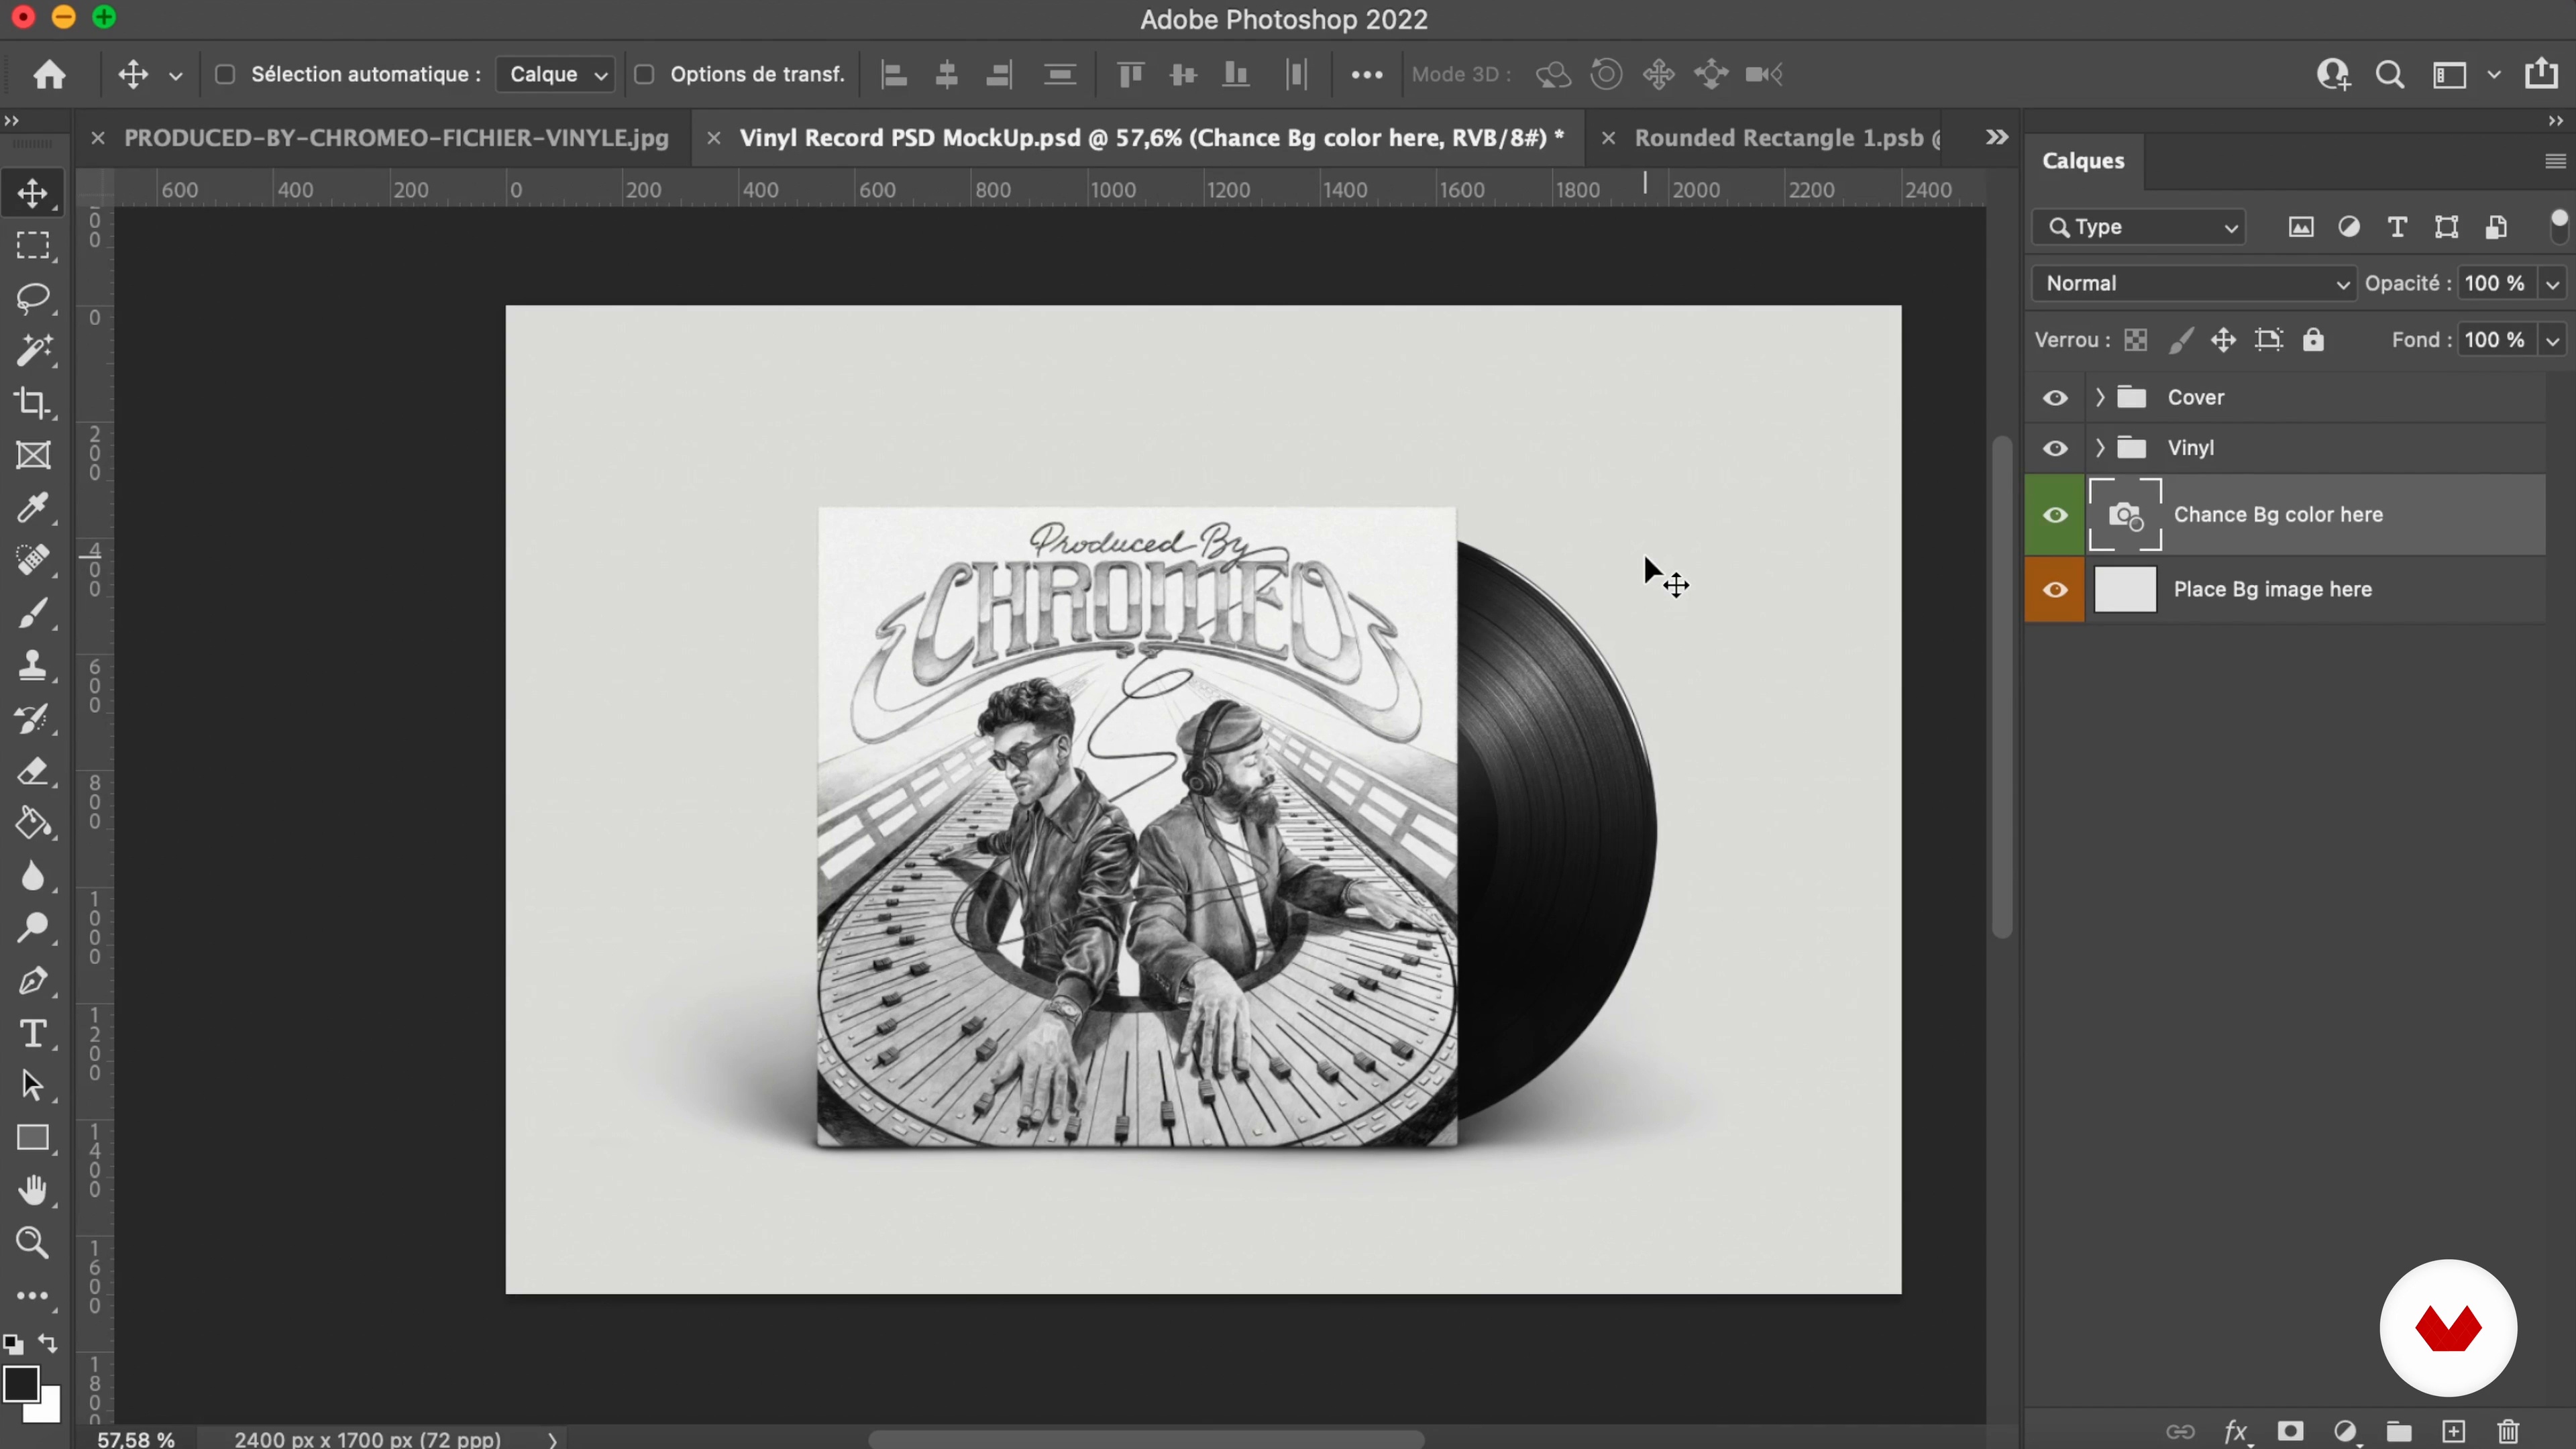Image resolution: width=2576 pixels, height=1449 pixels.
Task: Go to the Home screen
Action: point(49,74)
